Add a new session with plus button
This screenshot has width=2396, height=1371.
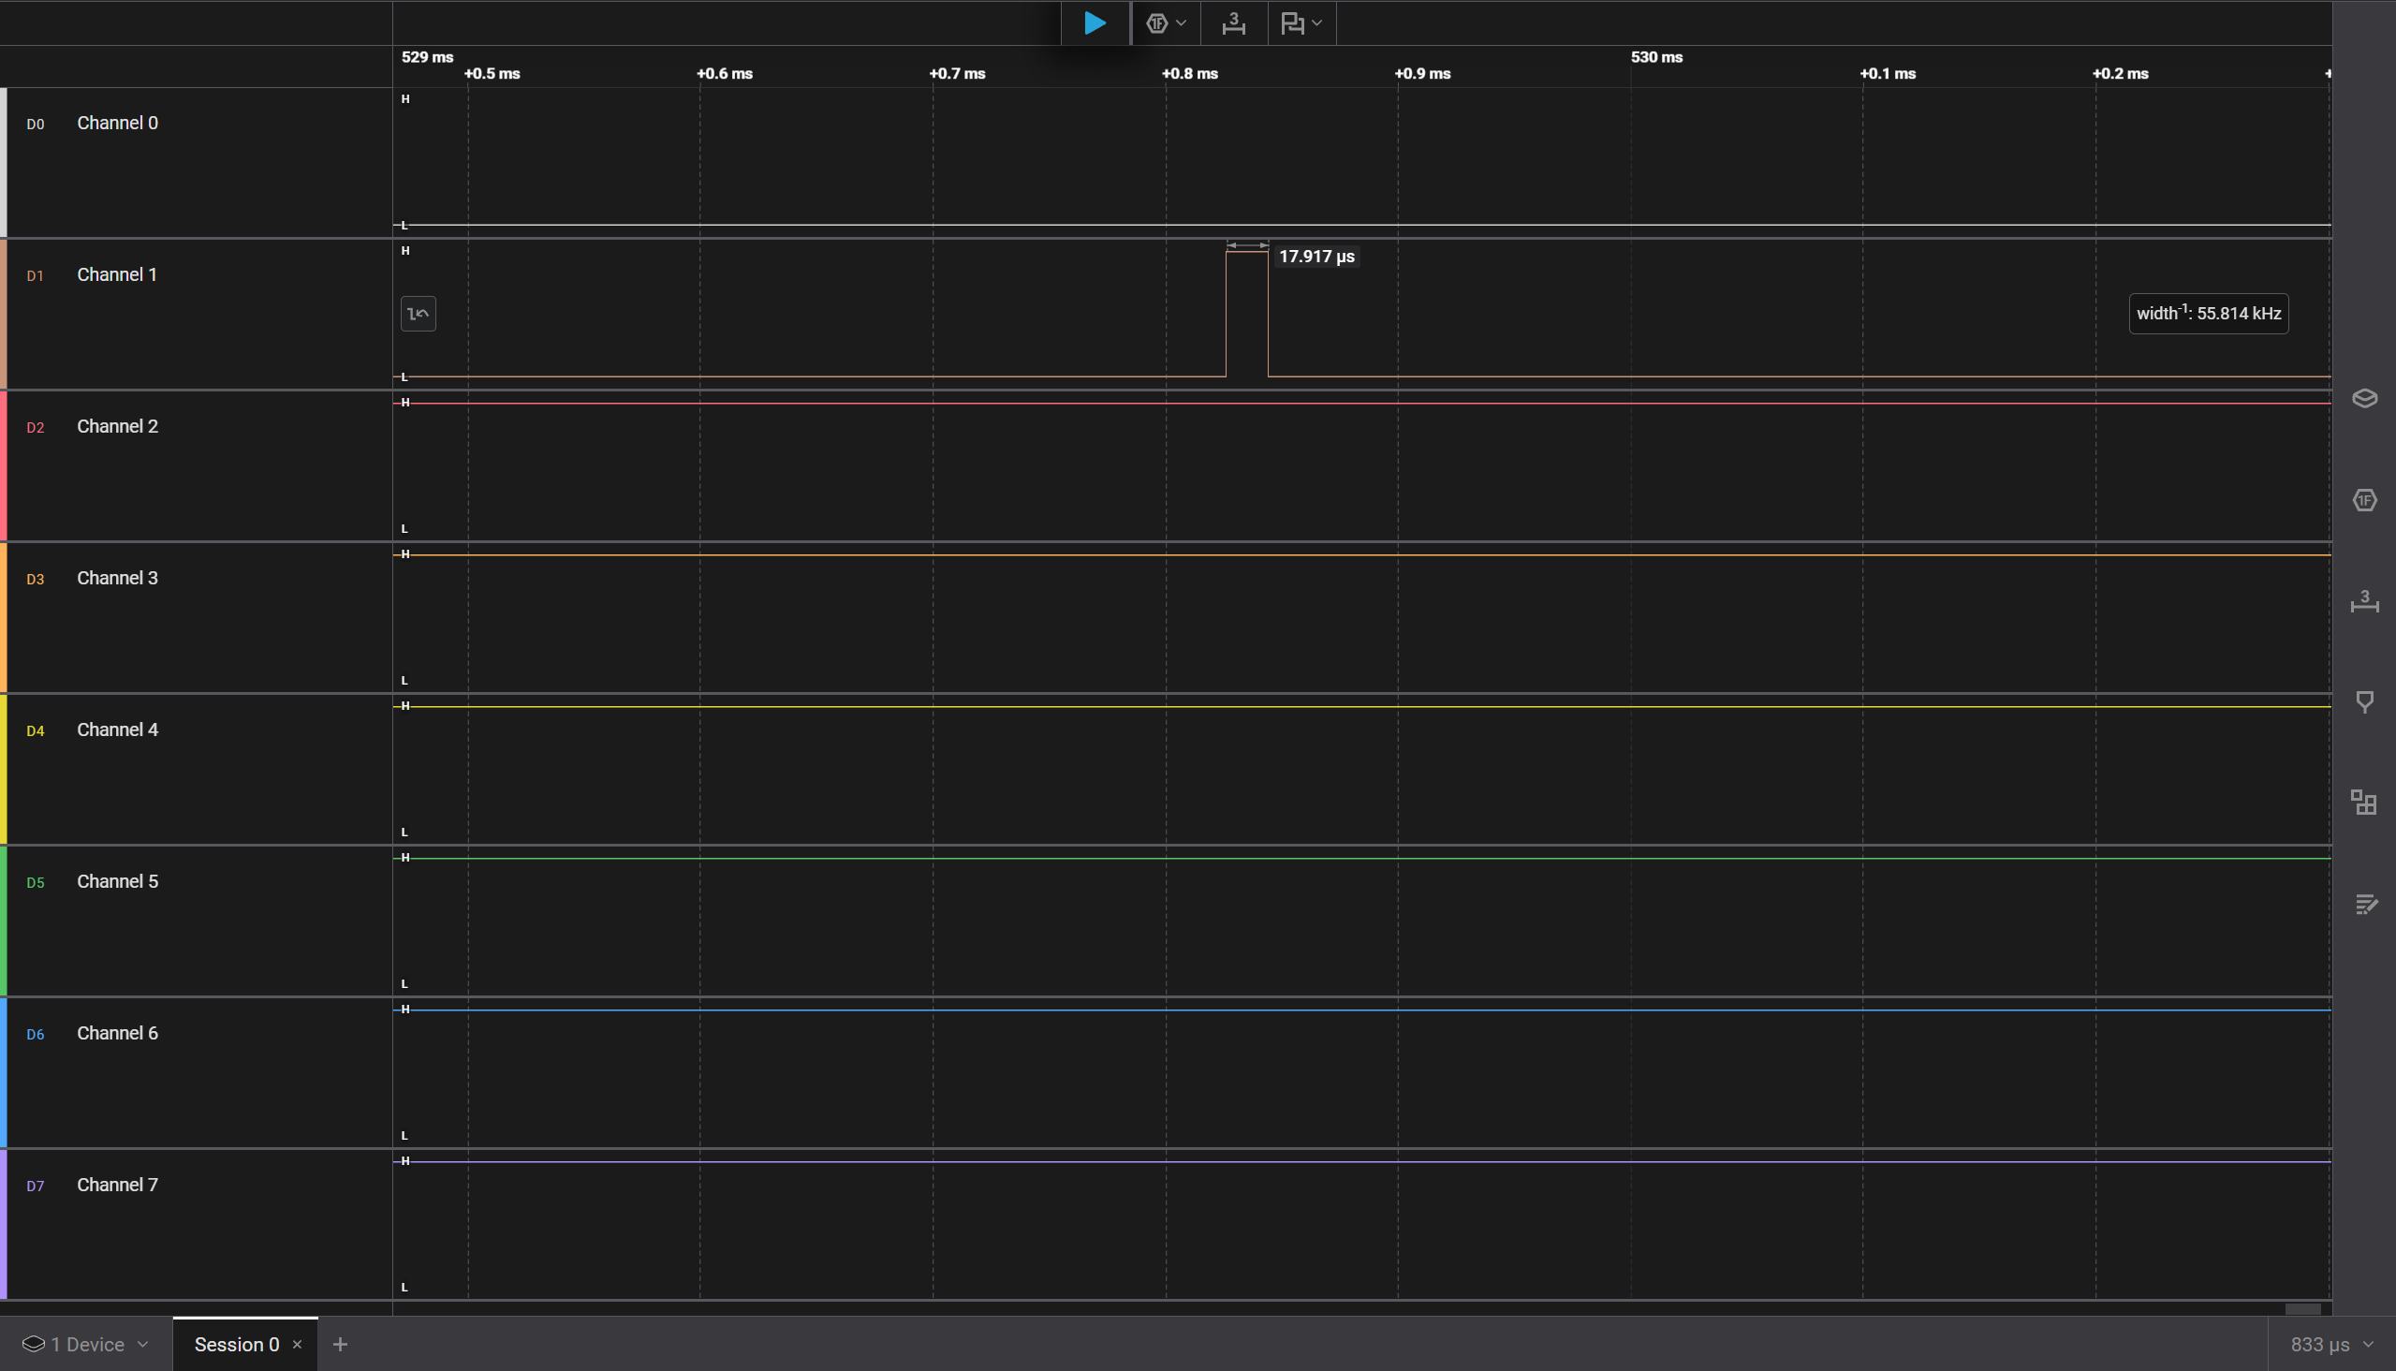tap(340, 1344)
